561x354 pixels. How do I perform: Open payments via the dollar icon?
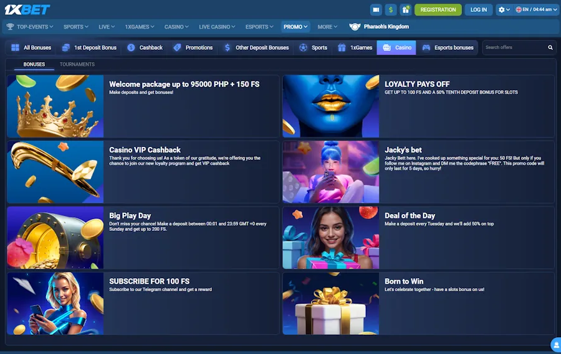tap(391, 10)
